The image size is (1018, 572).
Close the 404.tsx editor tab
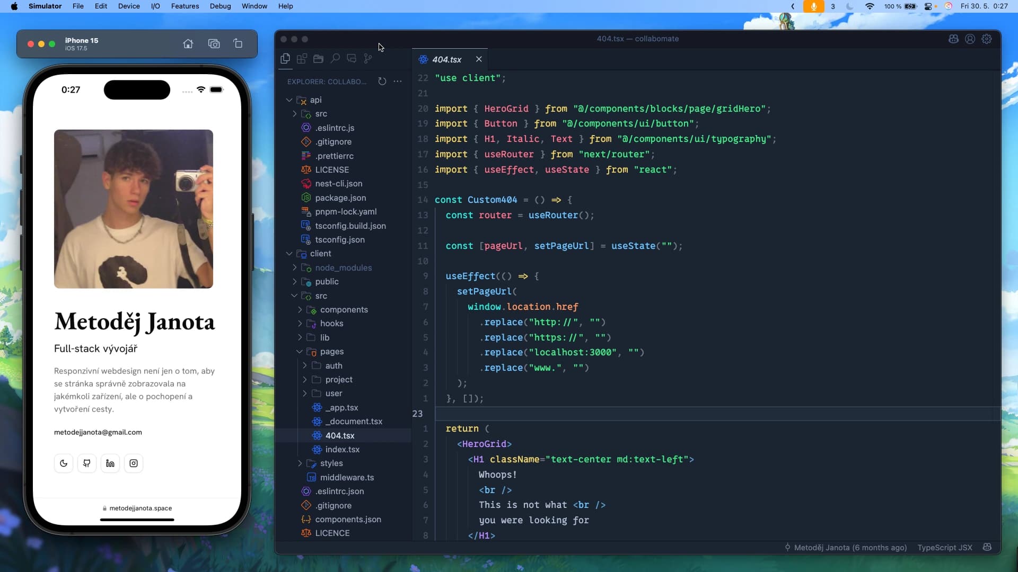[479, 59]
